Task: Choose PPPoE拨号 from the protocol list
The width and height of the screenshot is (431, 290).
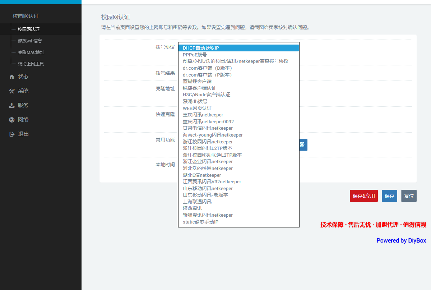Action: (238, 55)
